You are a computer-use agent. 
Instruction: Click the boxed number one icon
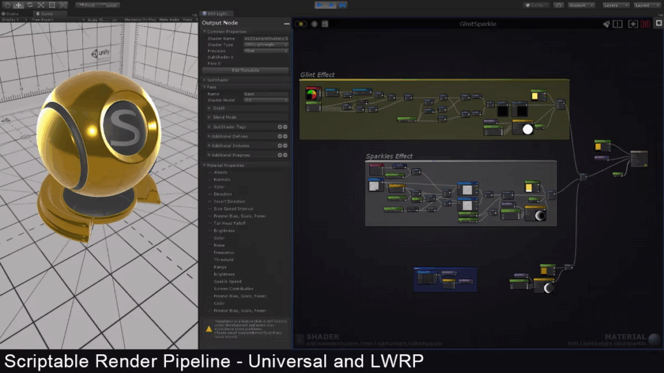[x=618, y=24]
